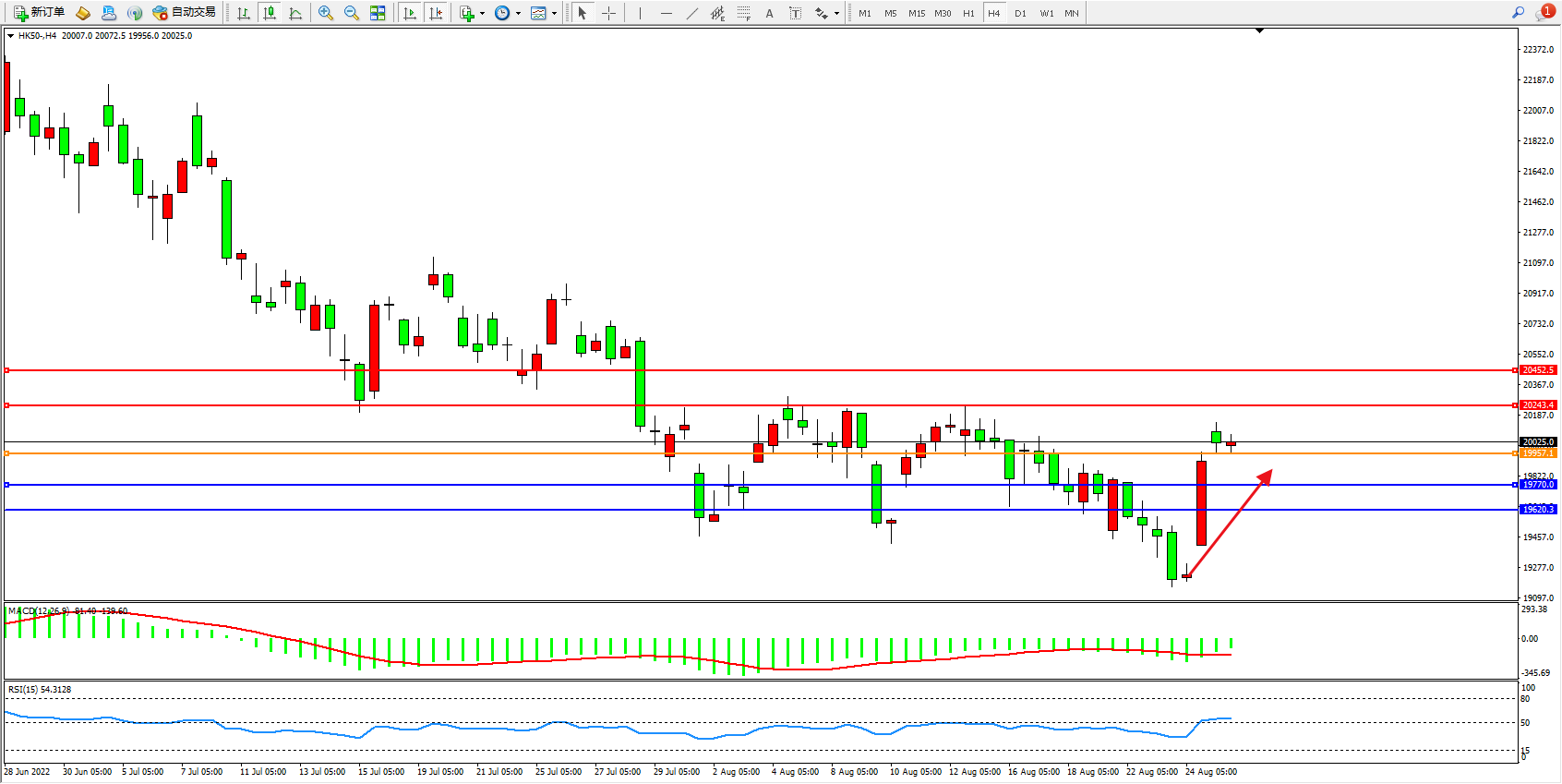This screenshot has width=1562, height=784.
Task: Click the zoom out magnifier icon
Action: (x=351, y=13)
